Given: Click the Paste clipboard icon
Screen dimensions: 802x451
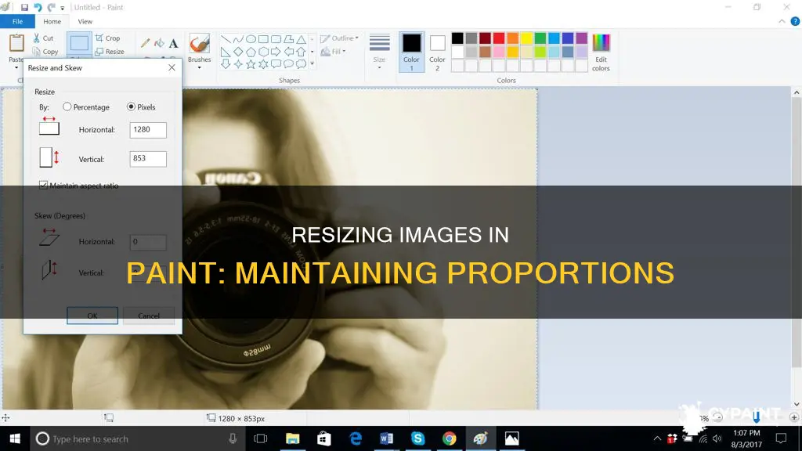Looking at the screenshot, I should pos(16,43).
